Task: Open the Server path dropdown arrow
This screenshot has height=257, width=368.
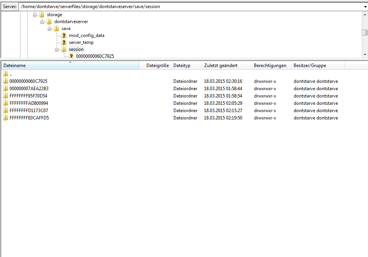Action: (365, 7)
